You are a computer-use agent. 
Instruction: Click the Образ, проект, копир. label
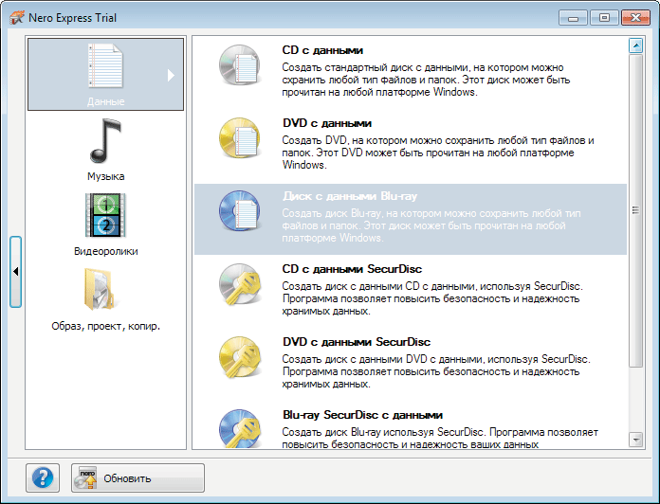pos(105,326)
